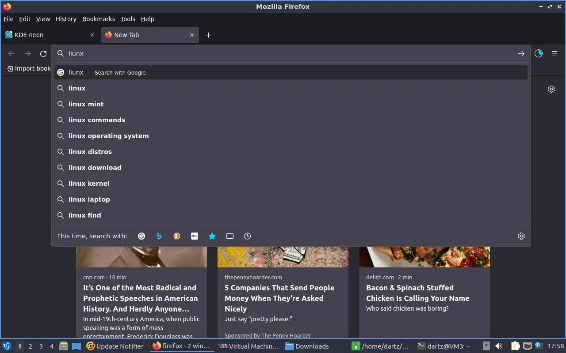Open the Help menu
This screenshot has width=566, height=353.
click(148, 19)
